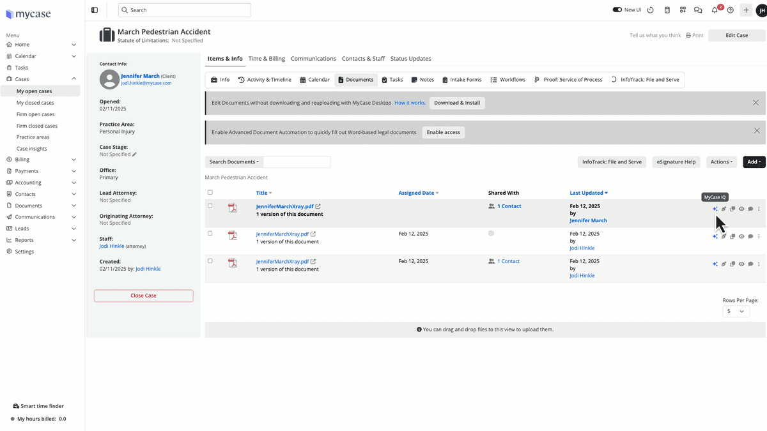Open three-dot menu for first document row

coord(759,209)
